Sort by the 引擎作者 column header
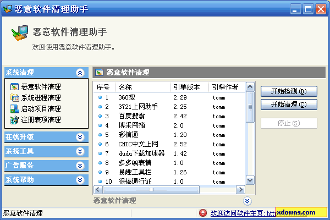 (x=227, y=87)
